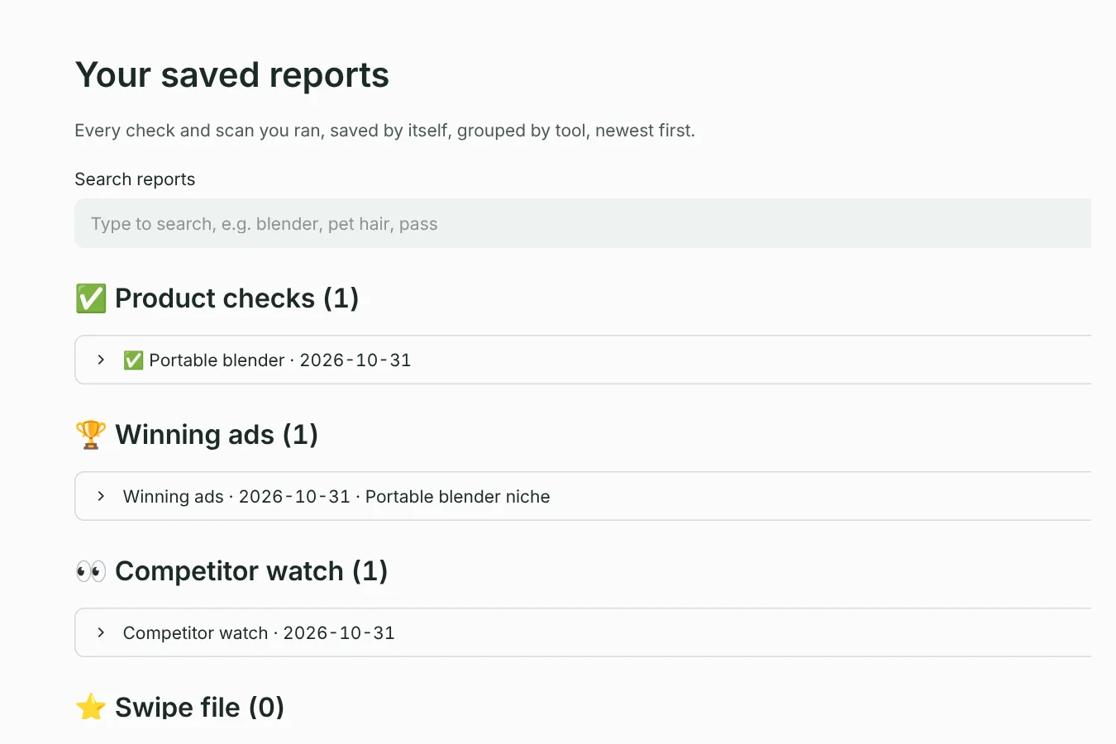This screenshot has width=1116, height=744.
Task: Open Winning ads Portable blender niche row
Action: coord(583,496)
